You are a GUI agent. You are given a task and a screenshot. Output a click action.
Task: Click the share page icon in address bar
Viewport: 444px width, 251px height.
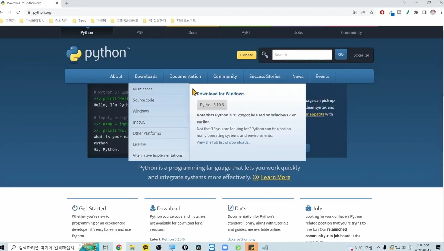click(363, 12)
